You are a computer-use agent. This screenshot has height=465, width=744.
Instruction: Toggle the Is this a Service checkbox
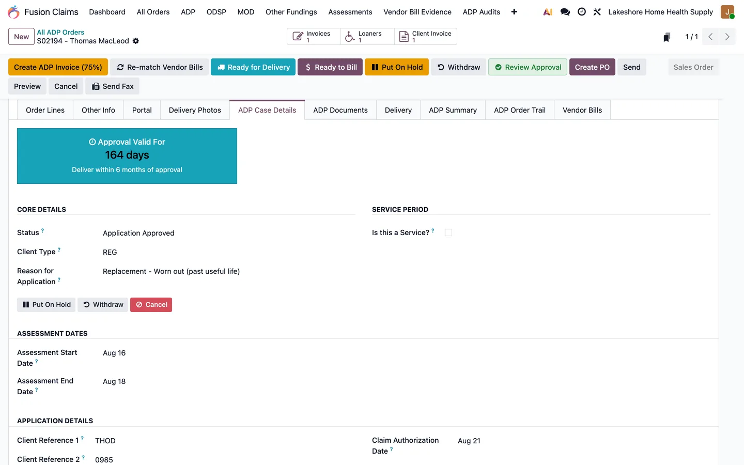[x=448, y=233]
